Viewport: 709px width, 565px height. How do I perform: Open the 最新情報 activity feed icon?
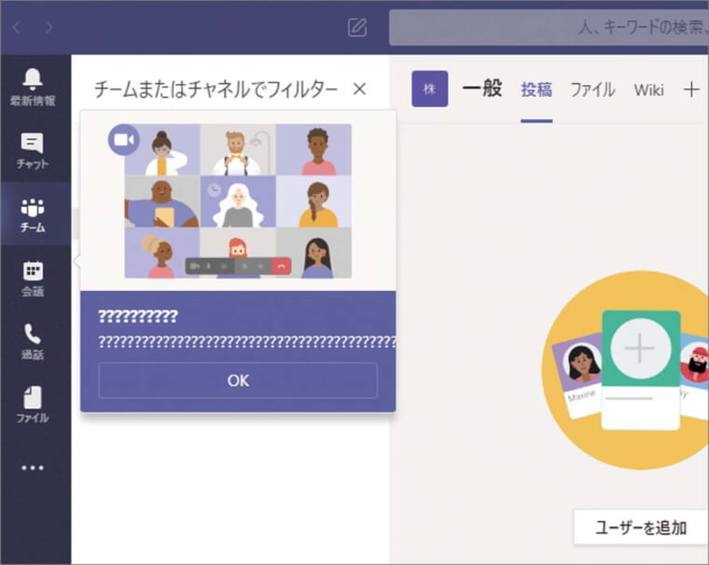click(33, 87)
